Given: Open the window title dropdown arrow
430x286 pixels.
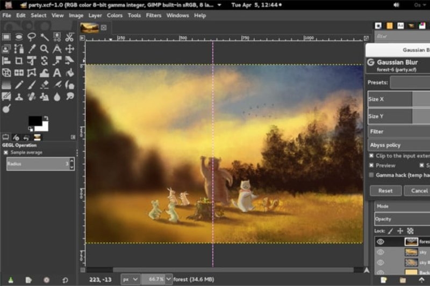Looking at the screenshot, I should coord(219,5).
